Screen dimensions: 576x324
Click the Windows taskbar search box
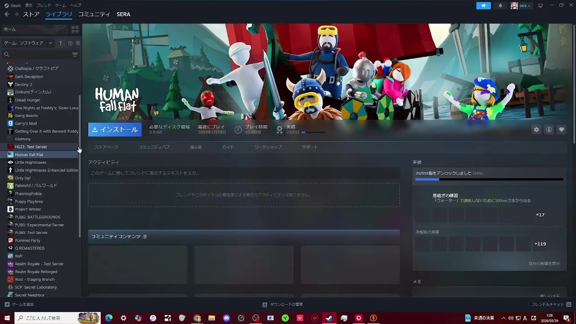click(x=58, y=318)
